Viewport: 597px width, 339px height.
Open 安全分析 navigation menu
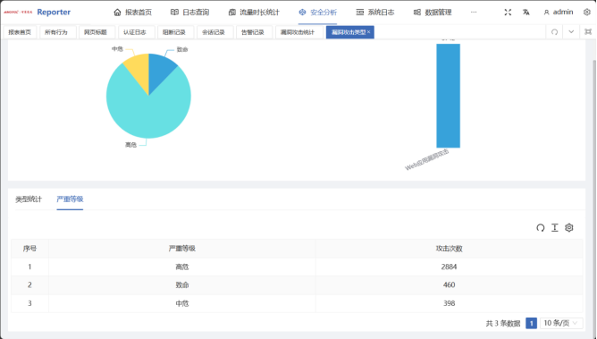pos(317,13)
